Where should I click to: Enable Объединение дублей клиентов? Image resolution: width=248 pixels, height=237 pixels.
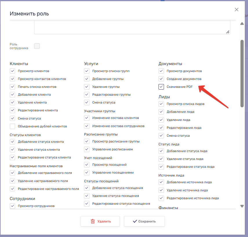pos(12,126)
